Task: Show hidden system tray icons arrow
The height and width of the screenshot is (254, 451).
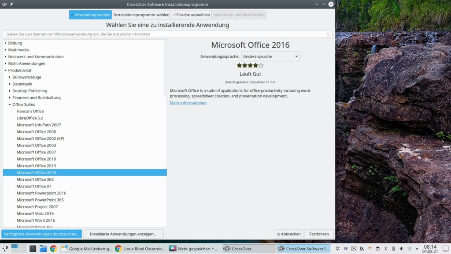Action: [x=417, y=249]
